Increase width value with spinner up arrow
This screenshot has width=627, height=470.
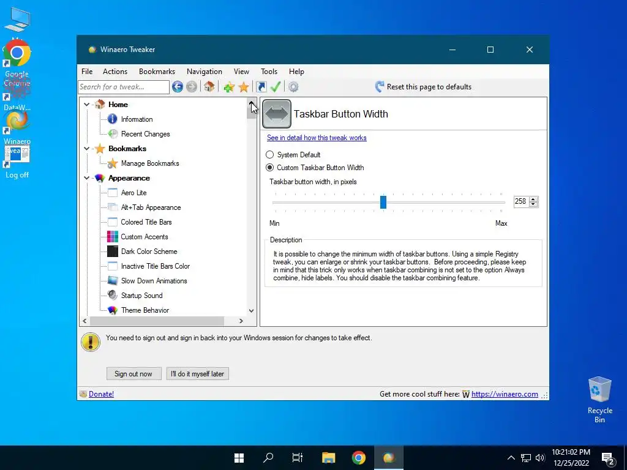click(533, 199)
